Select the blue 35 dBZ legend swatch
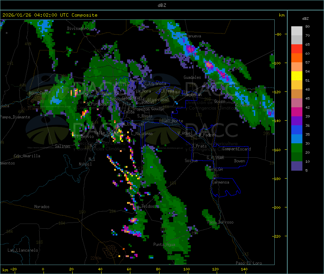This screenshot has width=324, height=274. click(297, 130)
